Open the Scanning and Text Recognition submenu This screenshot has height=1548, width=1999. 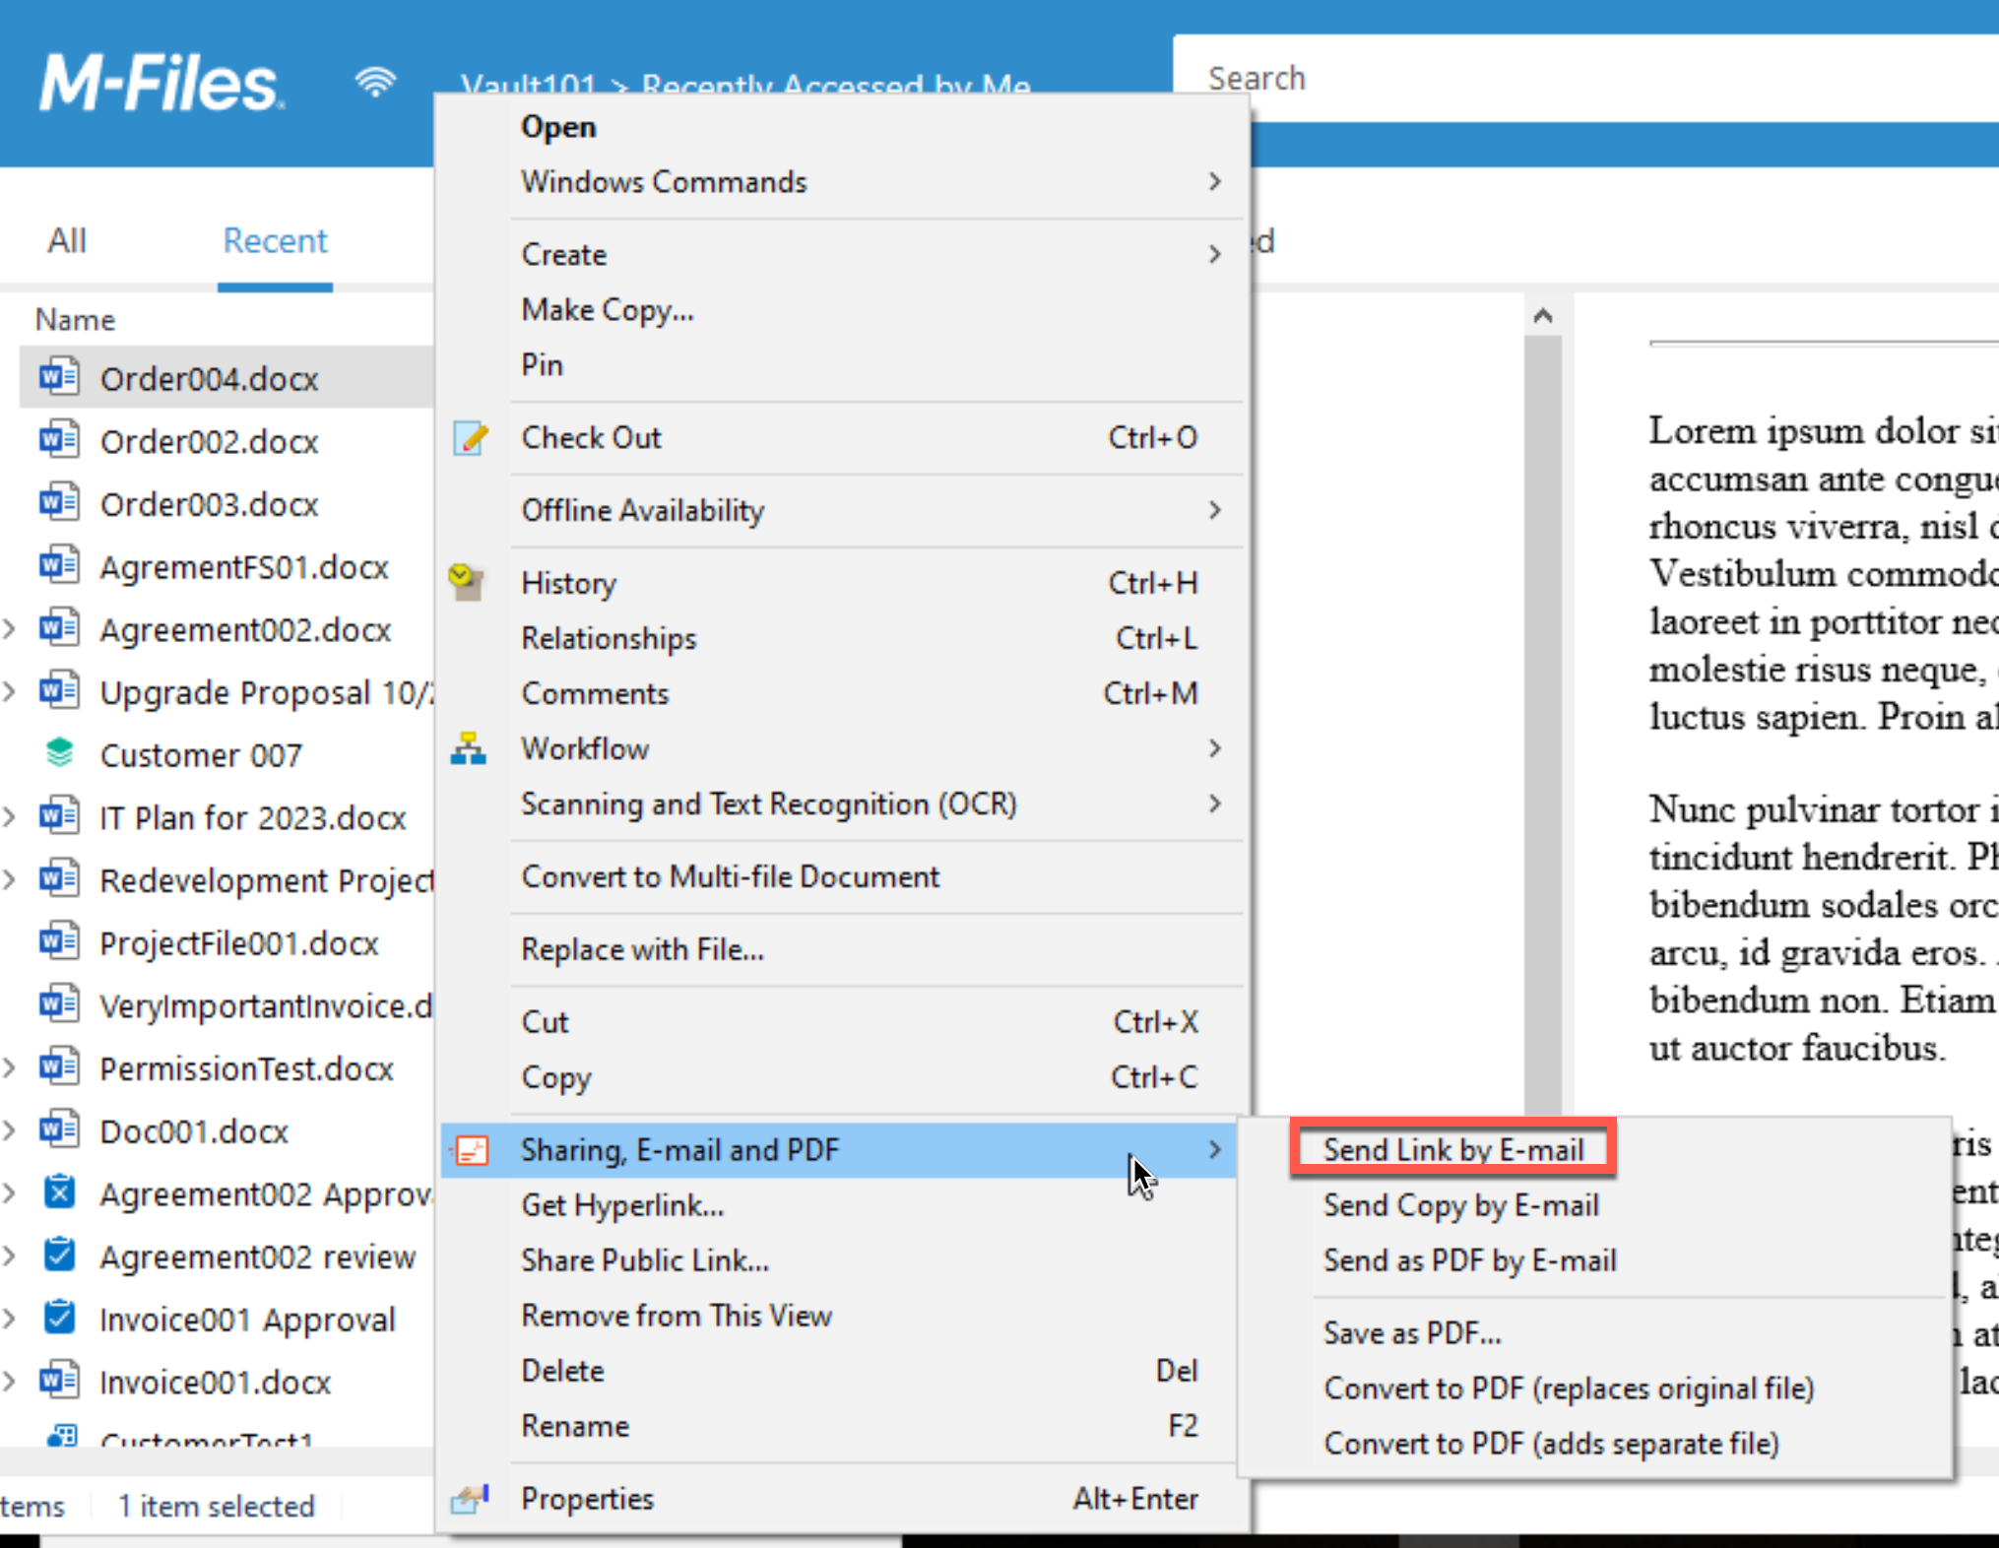(x=842, y=805)
